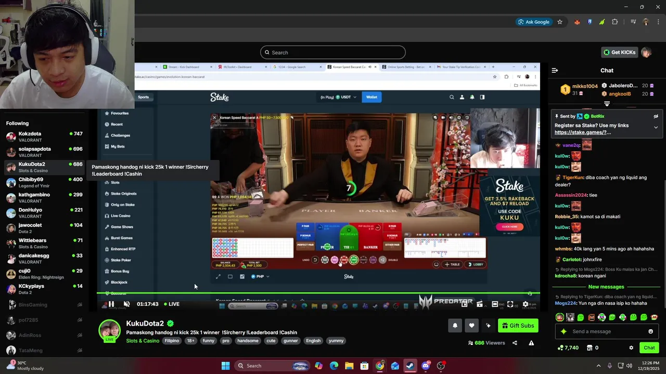
Task: Open File Explorer from taskbar
Action: [x=349, y=366]
